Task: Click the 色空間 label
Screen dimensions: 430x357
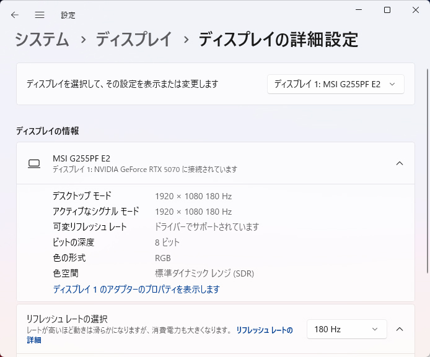Action: point(66,273)
